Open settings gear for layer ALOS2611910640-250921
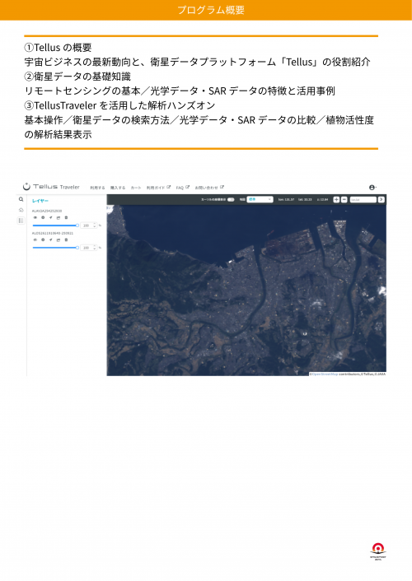The width and height of the screenshot is (412, 581). tap(43, 240)
